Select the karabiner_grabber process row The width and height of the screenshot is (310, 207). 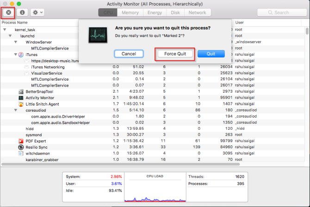[x=152, y=159]
